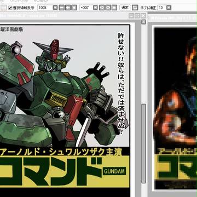
Task: Rotate the view clockwise
Action: point(108,8)
